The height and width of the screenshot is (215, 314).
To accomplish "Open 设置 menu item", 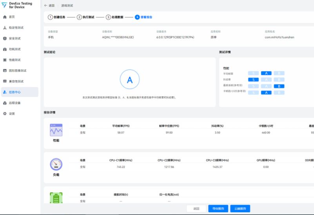I will (x=20, y=114).
